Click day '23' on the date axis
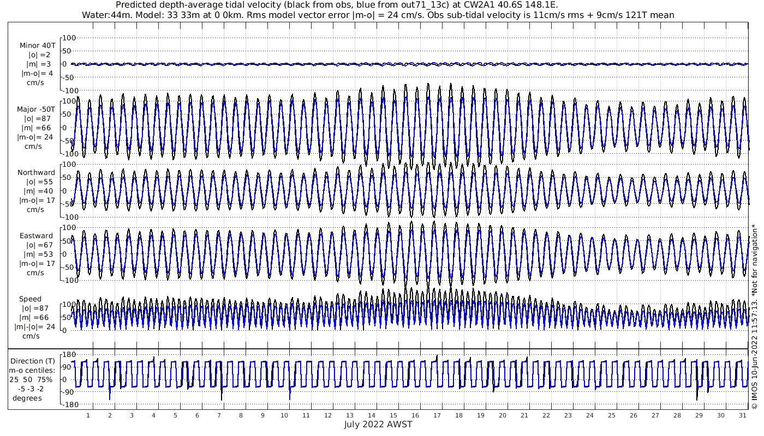The height and width of the screenshot is (436, 764). 568,415
